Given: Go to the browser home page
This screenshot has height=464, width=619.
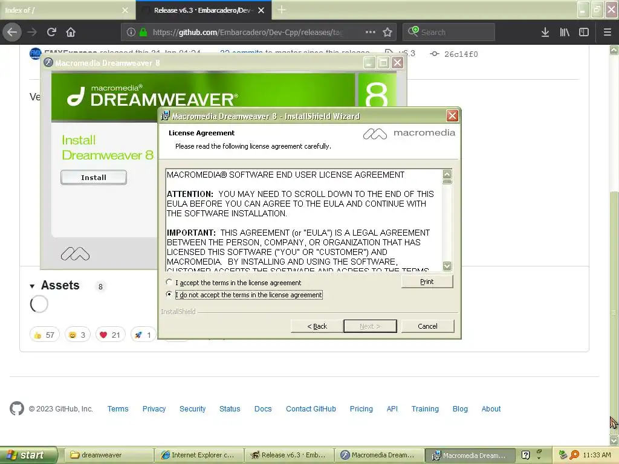Looking at the screenshot, I should pyautogui.click(x=71, y=32).
